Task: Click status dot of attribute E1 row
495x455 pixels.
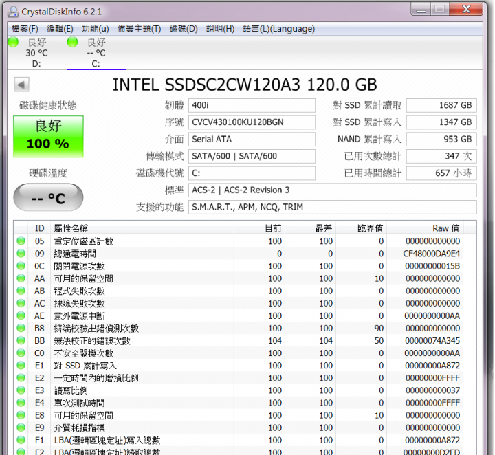Action: (21, 366)
